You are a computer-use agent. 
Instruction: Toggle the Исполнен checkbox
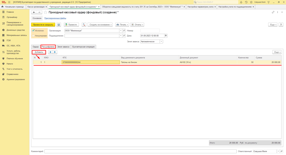point(33,31)
